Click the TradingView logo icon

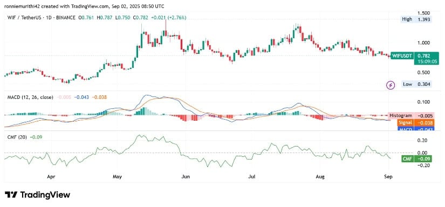pos(11,195)
